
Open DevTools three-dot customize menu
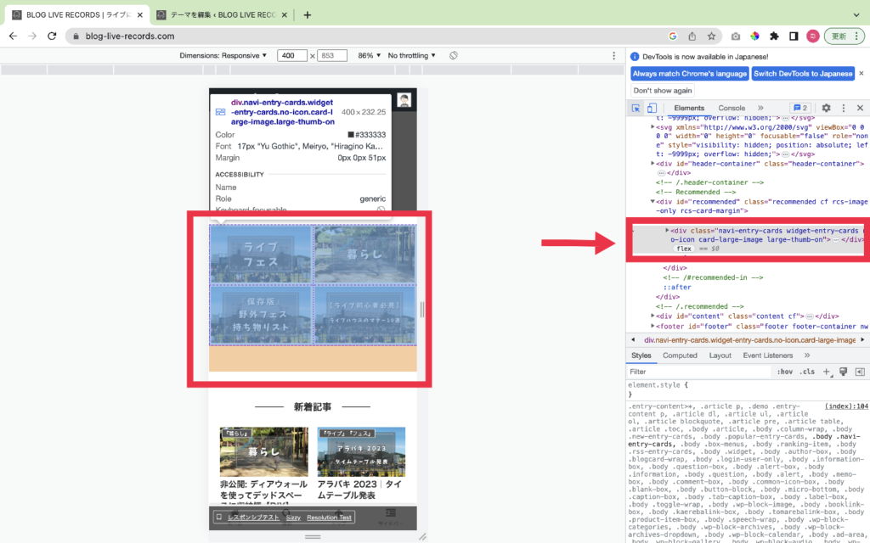pos(844,108)
